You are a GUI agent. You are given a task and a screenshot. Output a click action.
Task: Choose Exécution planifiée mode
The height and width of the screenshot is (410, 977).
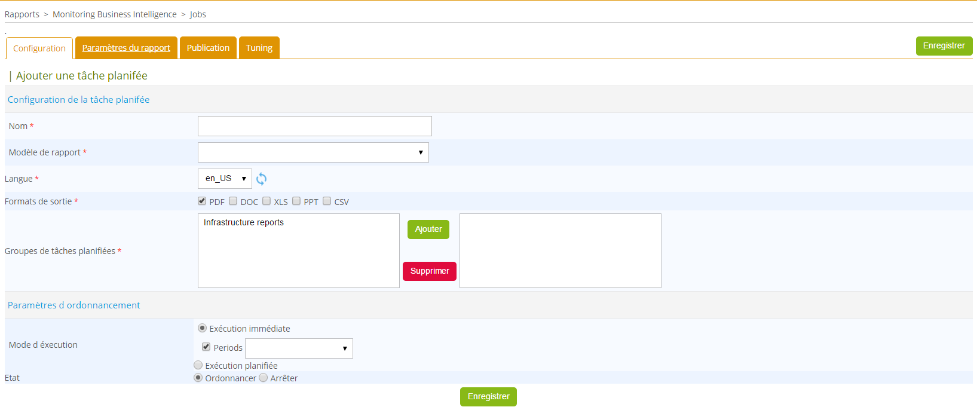pyautogui.click(x=198, y=365)
